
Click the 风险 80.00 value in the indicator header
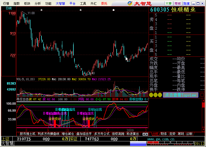(86, 99)
